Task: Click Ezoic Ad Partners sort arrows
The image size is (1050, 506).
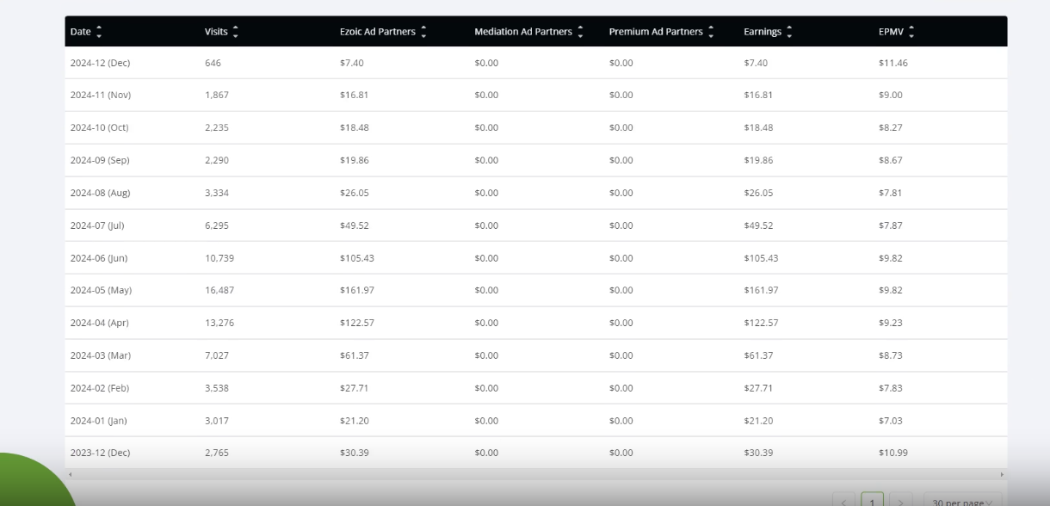Action: coord(423,32)
